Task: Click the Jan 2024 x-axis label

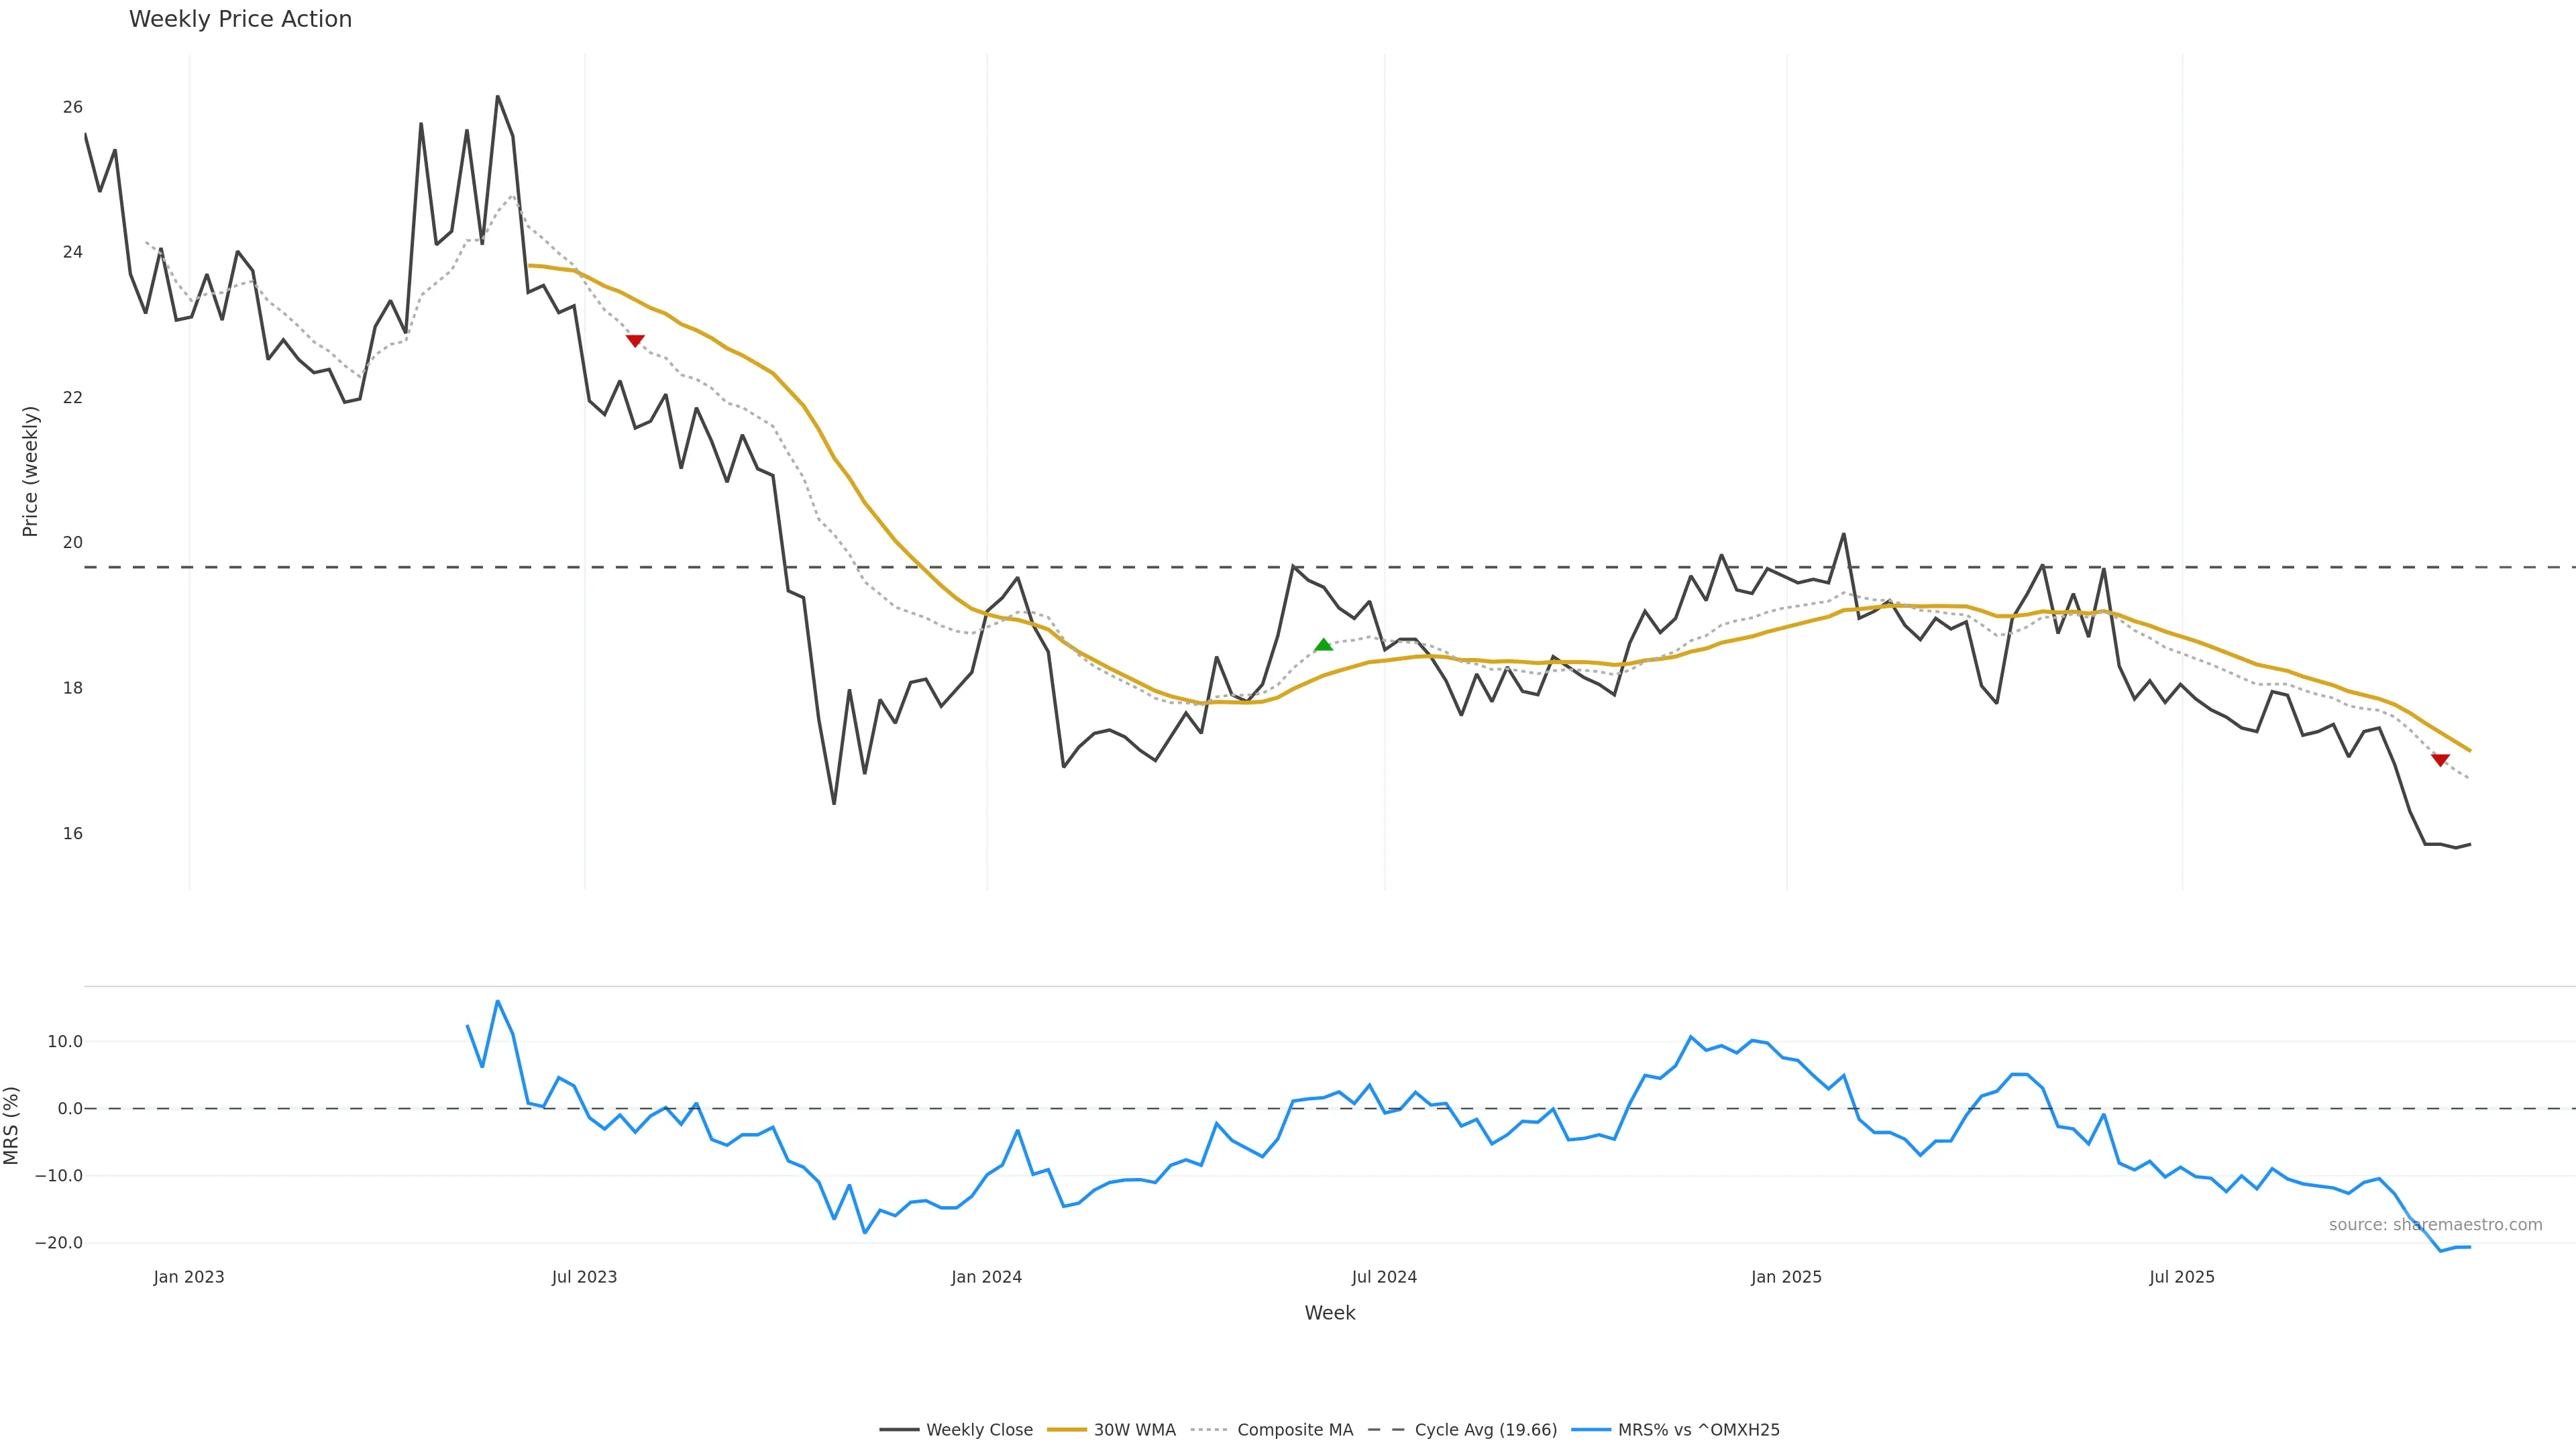Action: click(x=986, y=1277)
